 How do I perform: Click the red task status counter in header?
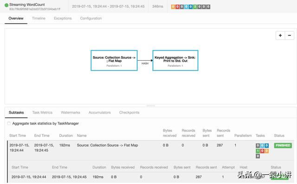[x=177, y=6]
